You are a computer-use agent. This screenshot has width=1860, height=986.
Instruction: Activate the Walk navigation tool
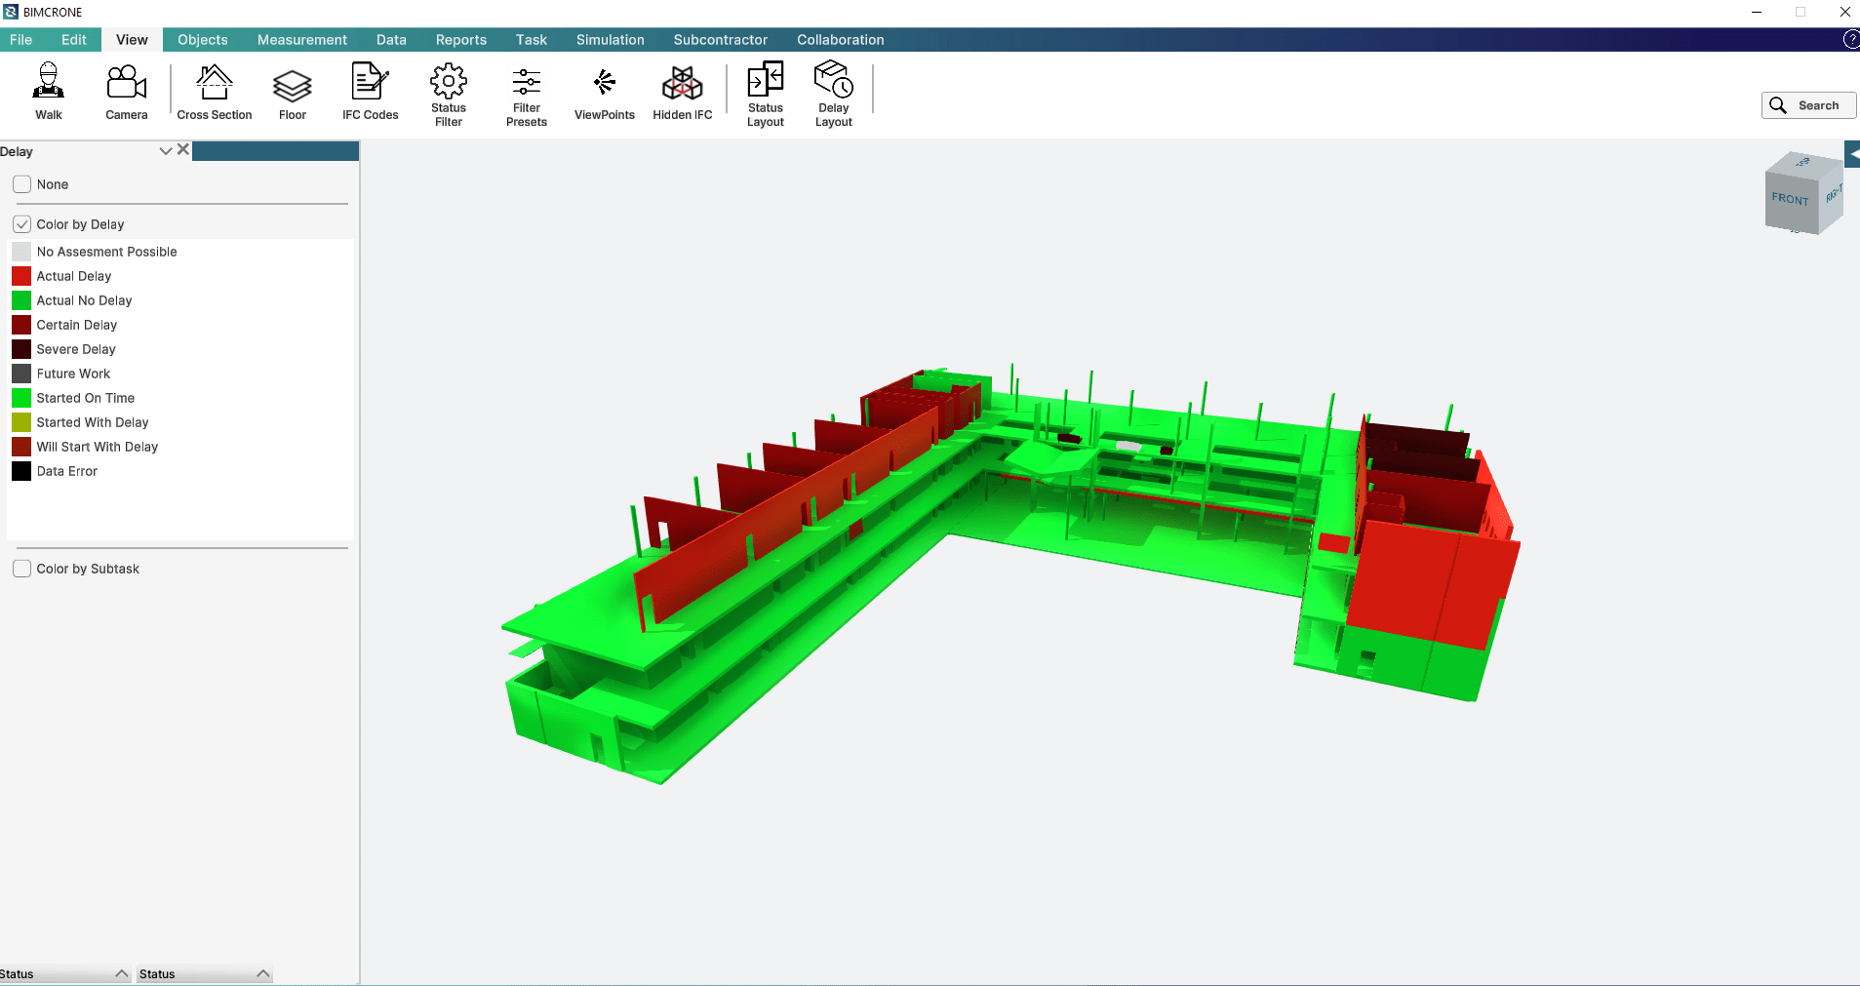coord(48,92)
